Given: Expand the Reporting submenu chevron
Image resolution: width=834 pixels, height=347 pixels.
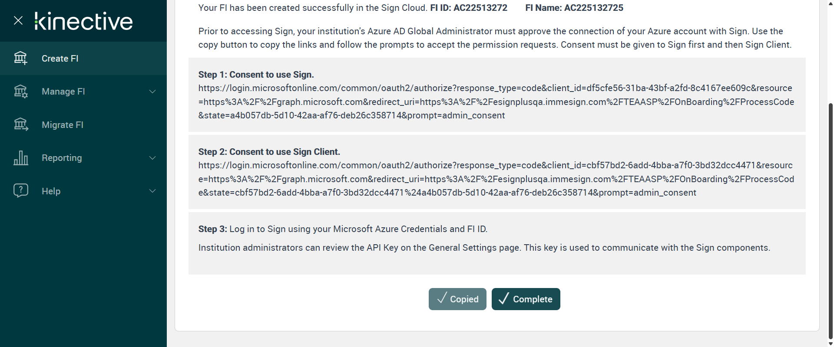Looking at the screenshot, I should 152,158.
